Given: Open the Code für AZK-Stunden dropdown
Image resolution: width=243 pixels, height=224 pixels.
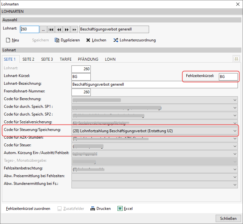Looking at the screenshot, I should tap(154, 139).
